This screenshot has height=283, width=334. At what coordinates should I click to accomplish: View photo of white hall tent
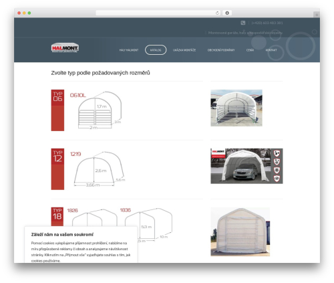click(x=240, y=231)
